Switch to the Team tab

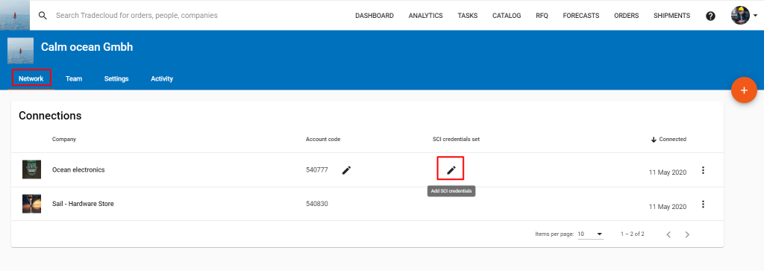[74, 78]
